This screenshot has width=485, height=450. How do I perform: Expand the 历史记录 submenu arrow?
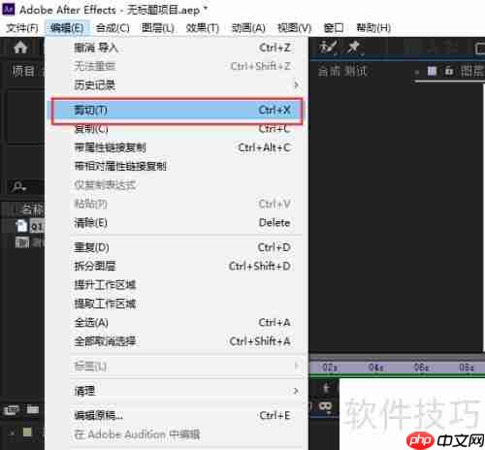(x=296, y=85)
